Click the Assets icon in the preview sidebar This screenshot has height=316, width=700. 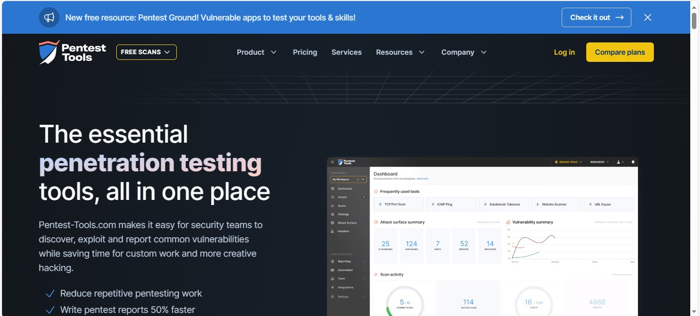333,197
